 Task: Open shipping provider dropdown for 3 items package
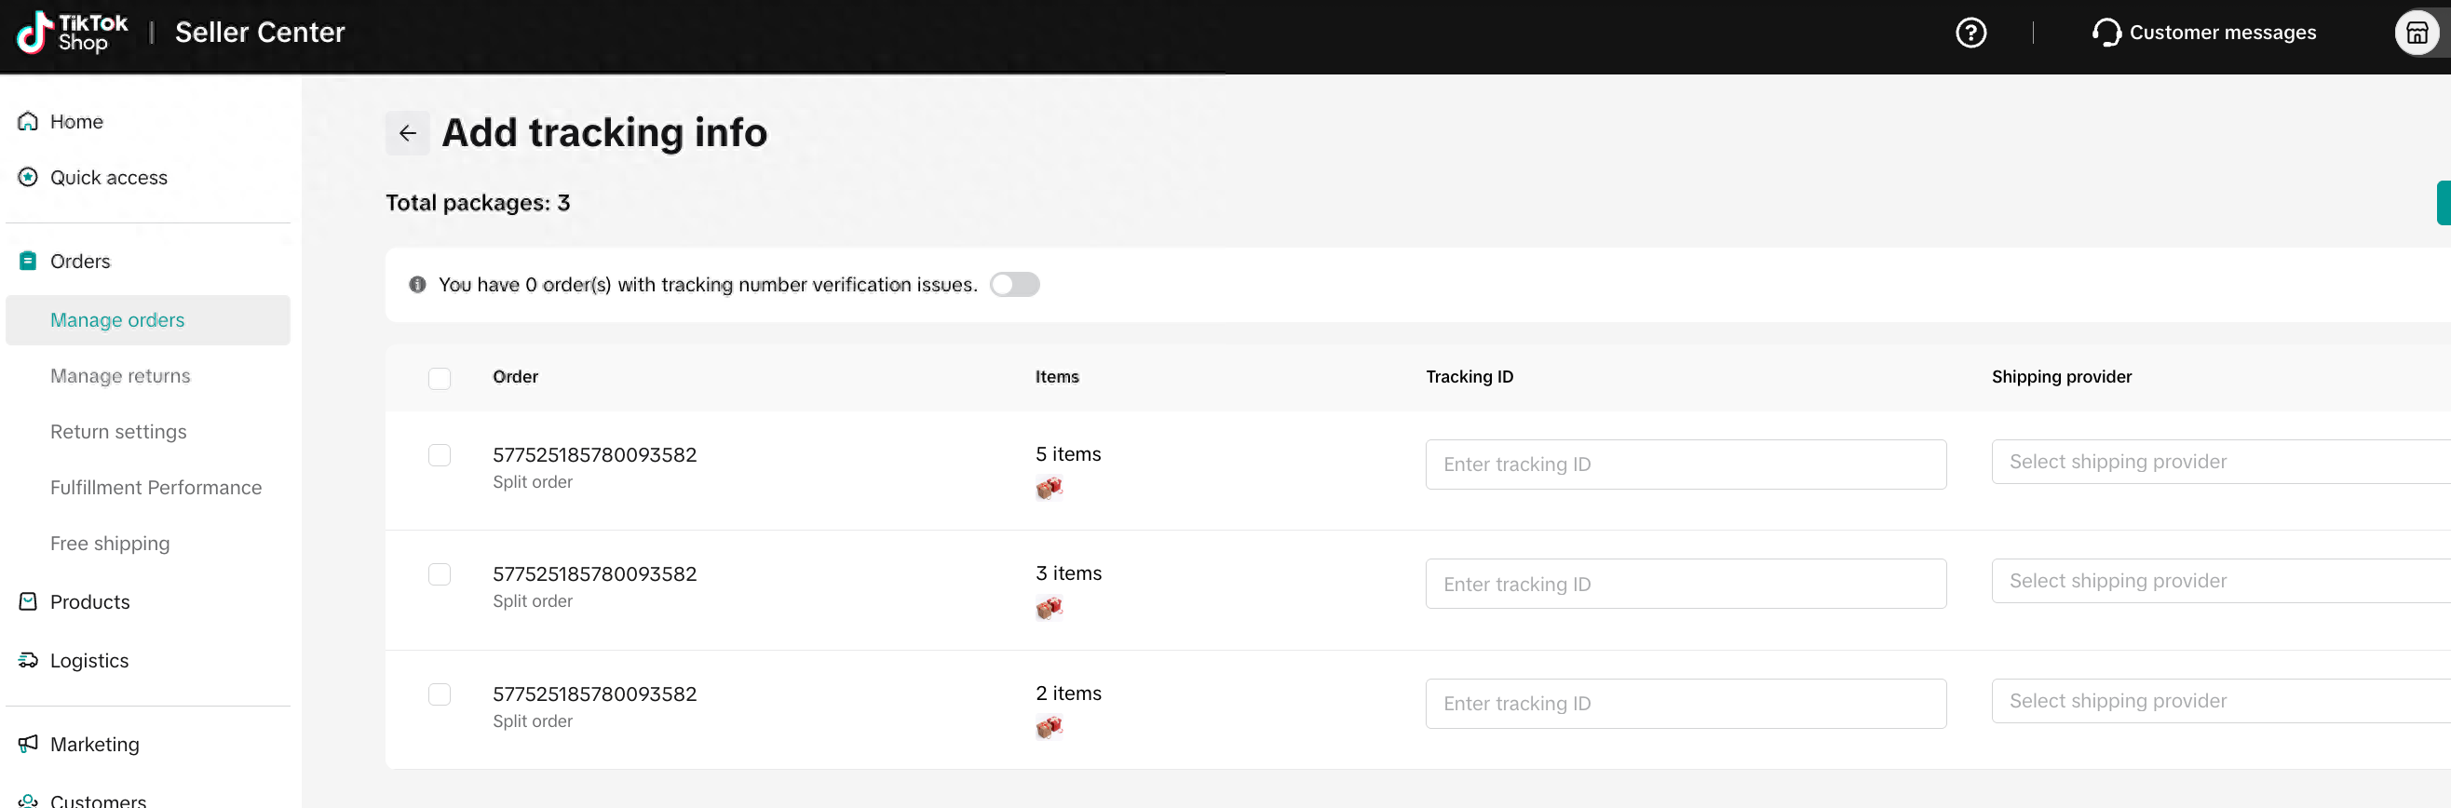point(2221,581)
